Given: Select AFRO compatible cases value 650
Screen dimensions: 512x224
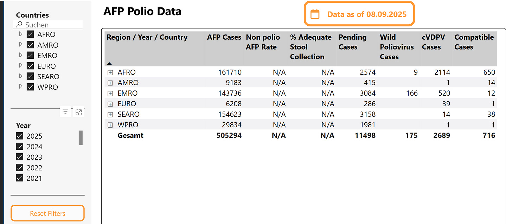Looking at the screenshot, I should coord(489,72).
